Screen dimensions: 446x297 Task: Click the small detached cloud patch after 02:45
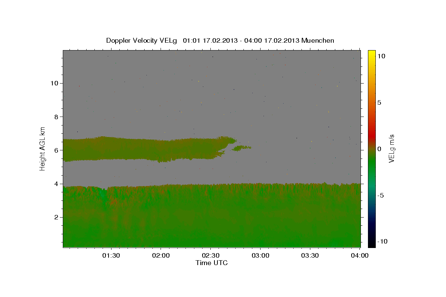[x=242, y=148]
